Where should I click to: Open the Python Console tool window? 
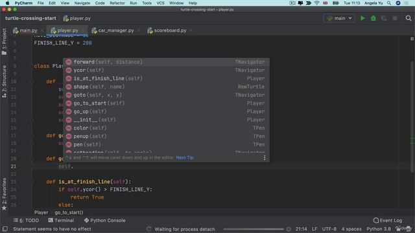(x=105, y=220)
